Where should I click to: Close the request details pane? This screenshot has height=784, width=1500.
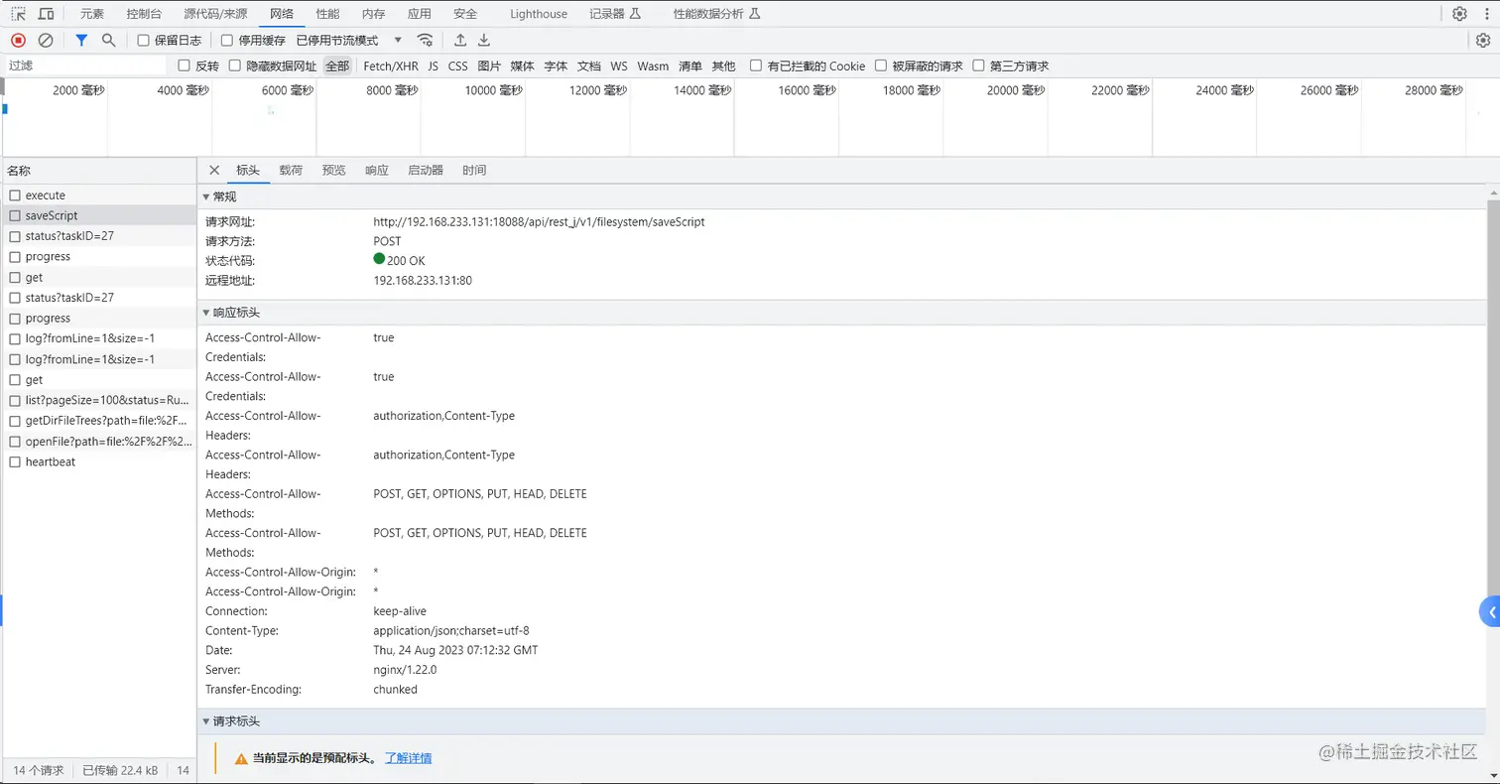click(x=214, y=170)
